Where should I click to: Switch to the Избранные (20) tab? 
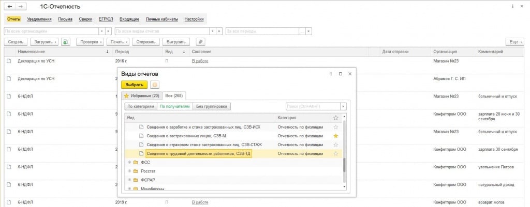(x=141, y=96)
